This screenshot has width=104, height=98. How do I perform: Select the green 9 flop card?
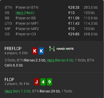coord(49,82)
